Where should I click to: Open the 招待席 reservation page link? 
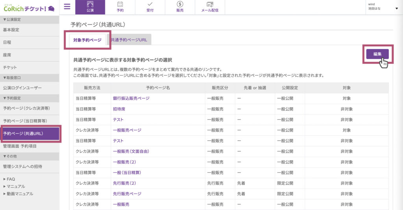click(118, 109)
